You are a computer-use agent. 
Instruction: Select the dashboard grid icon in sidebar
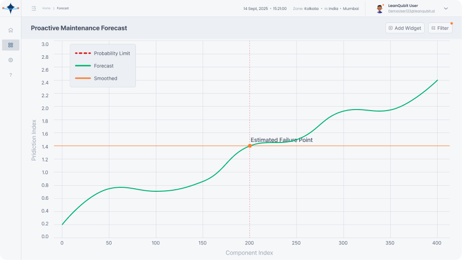10,45
